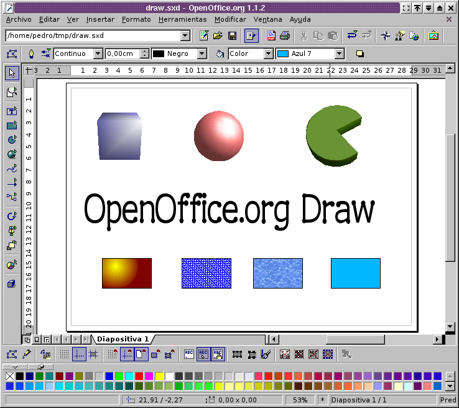Screen dimensions: 459x408
Task: Open the Formato menu
Action: pyautogui.click(x=136, y=19)
